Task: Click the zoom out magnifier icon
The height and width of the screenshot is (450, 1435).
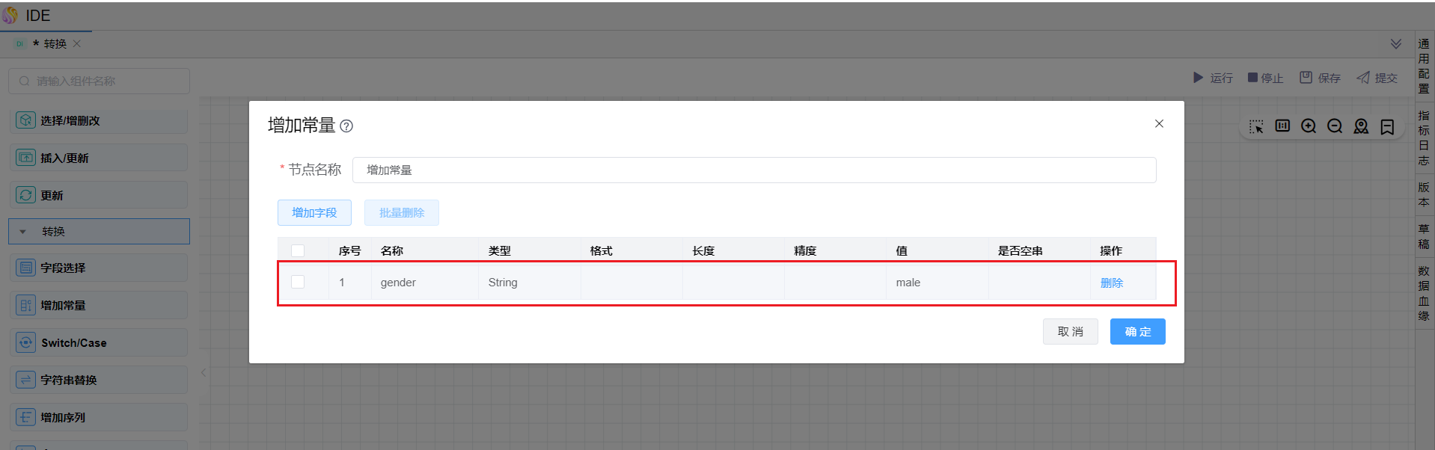Action: pos(1335,126)
